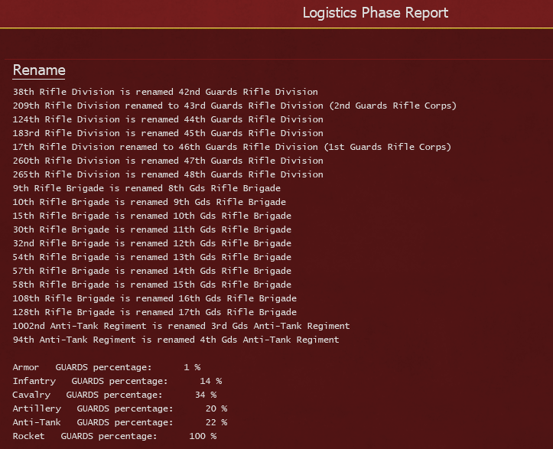The image size is (553, 449).
Task: Select the Cavalry GUARDS percentage line
Action: pyautogui.click(x=115, y=395)
